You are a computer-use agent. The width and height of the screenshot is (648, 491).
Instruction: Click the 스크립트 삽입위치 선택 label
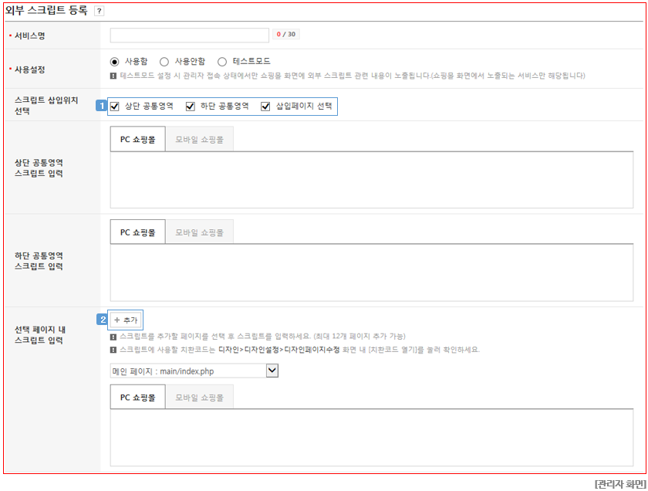[46, 106]
